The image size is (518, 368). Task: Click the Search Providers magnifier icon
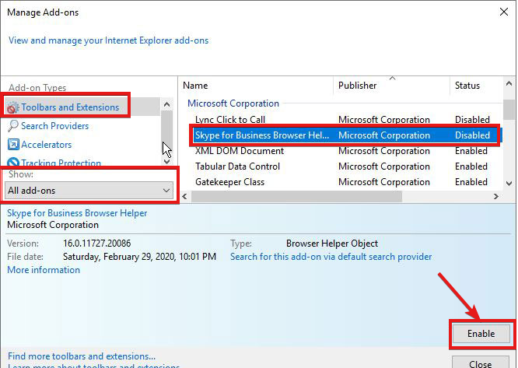pos(13,126)
